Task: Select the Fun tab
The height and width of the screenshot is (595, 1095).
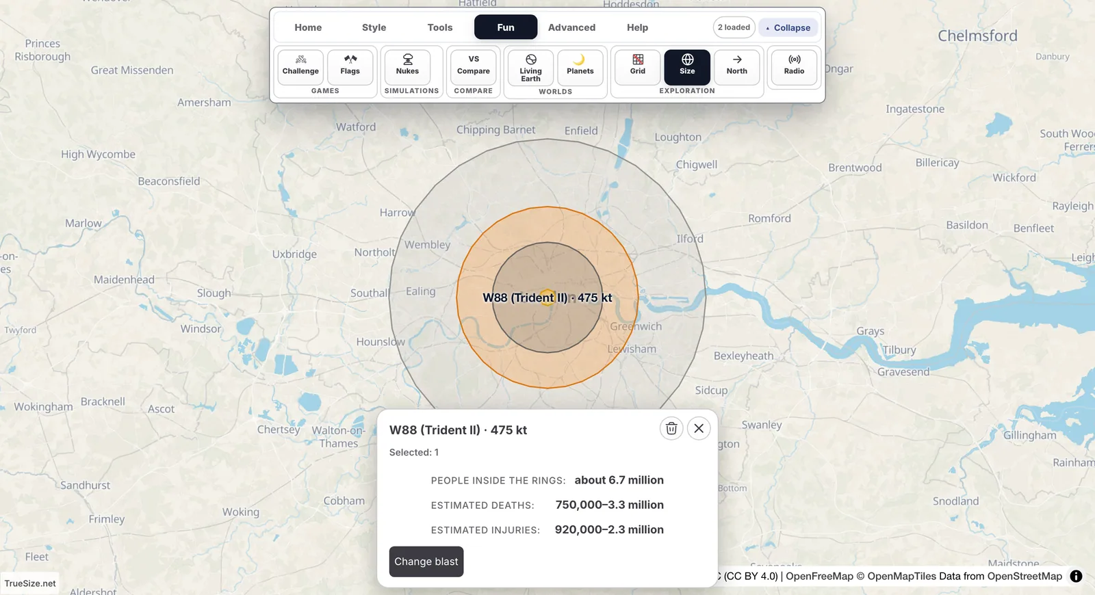Action: tap(506, 27)
